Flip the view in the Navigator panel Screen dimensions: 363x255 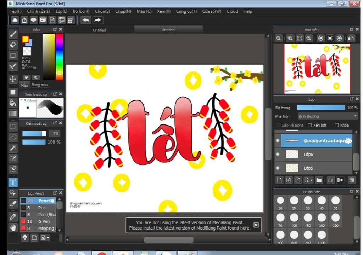click(351, 38)
